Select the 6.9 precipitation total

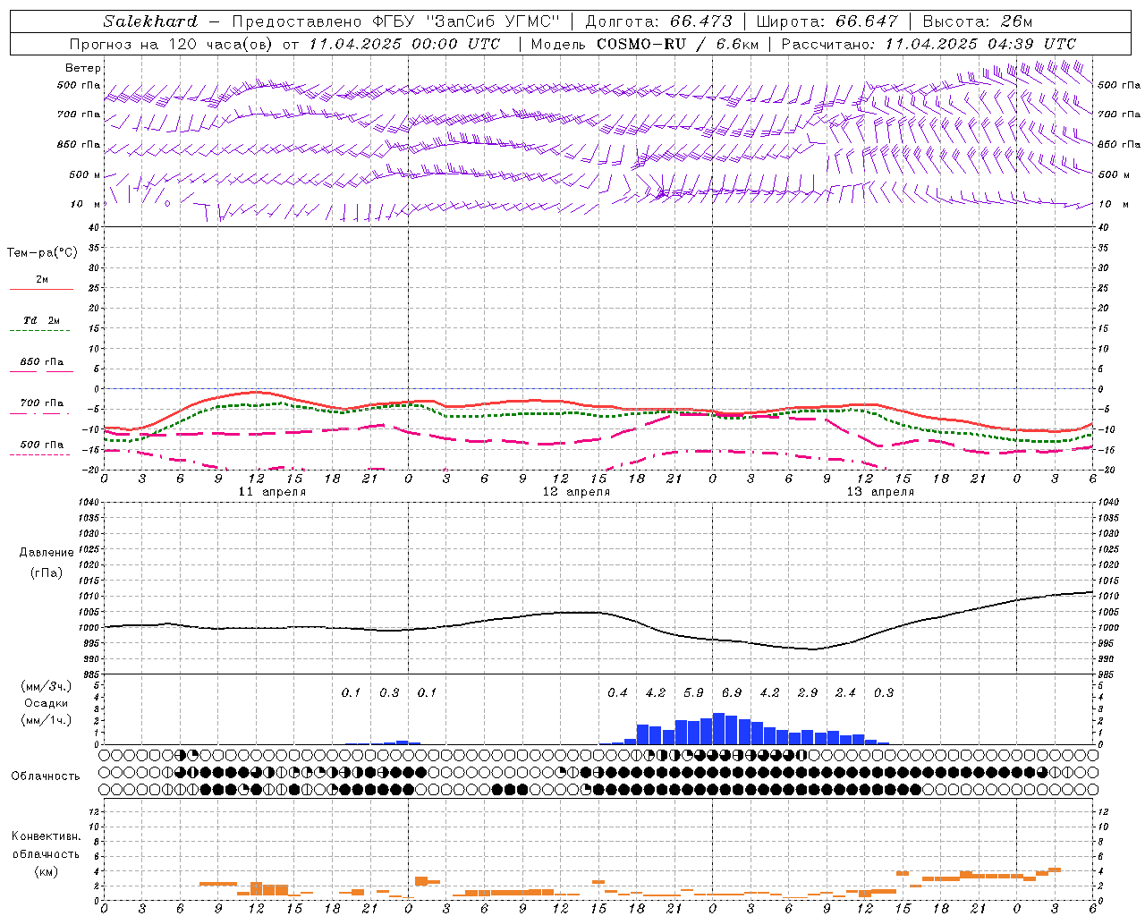click(x=732, y=692)
